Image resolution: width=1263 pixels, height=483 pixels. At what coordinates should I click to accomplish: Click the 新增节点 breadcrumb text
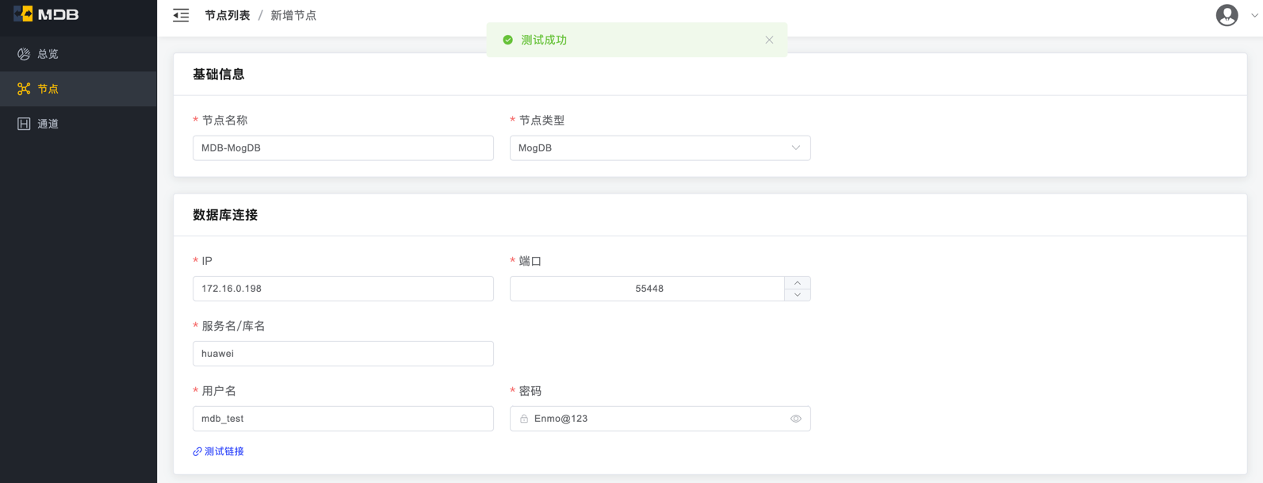293,15
